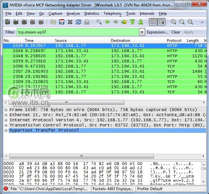The image size is (209, 194).
Task: Open the capture options icon
Action: pyautogui.click(x=16, y=22)
